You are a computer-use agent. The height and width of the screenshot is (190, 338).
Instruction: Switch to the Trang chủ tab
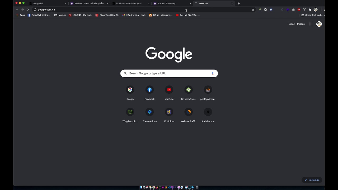48,3
